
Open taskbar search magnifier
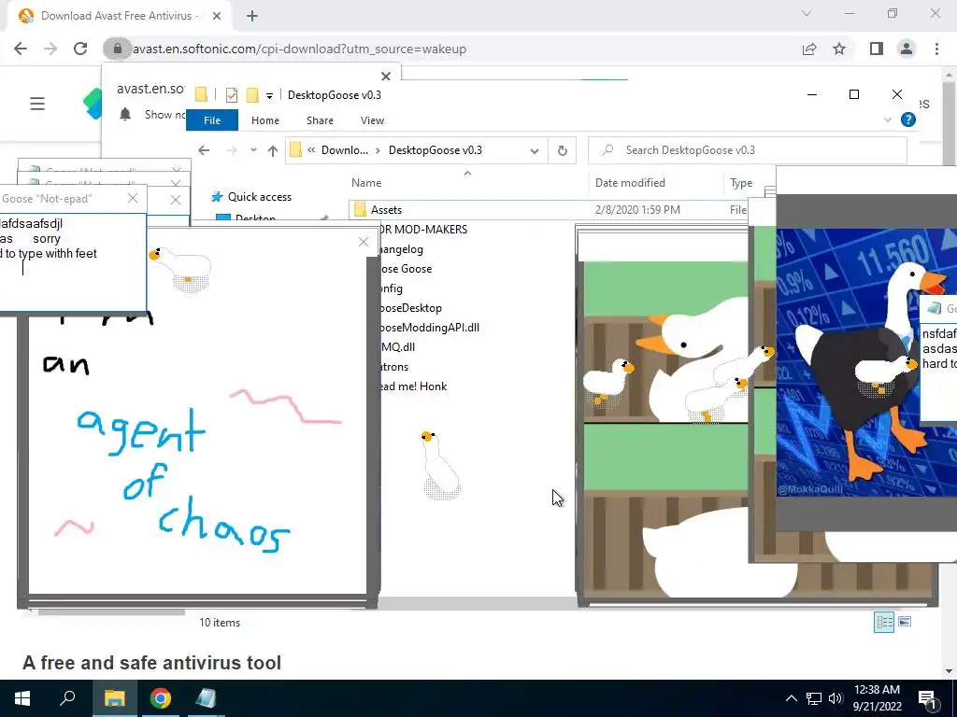coord(67,698)
